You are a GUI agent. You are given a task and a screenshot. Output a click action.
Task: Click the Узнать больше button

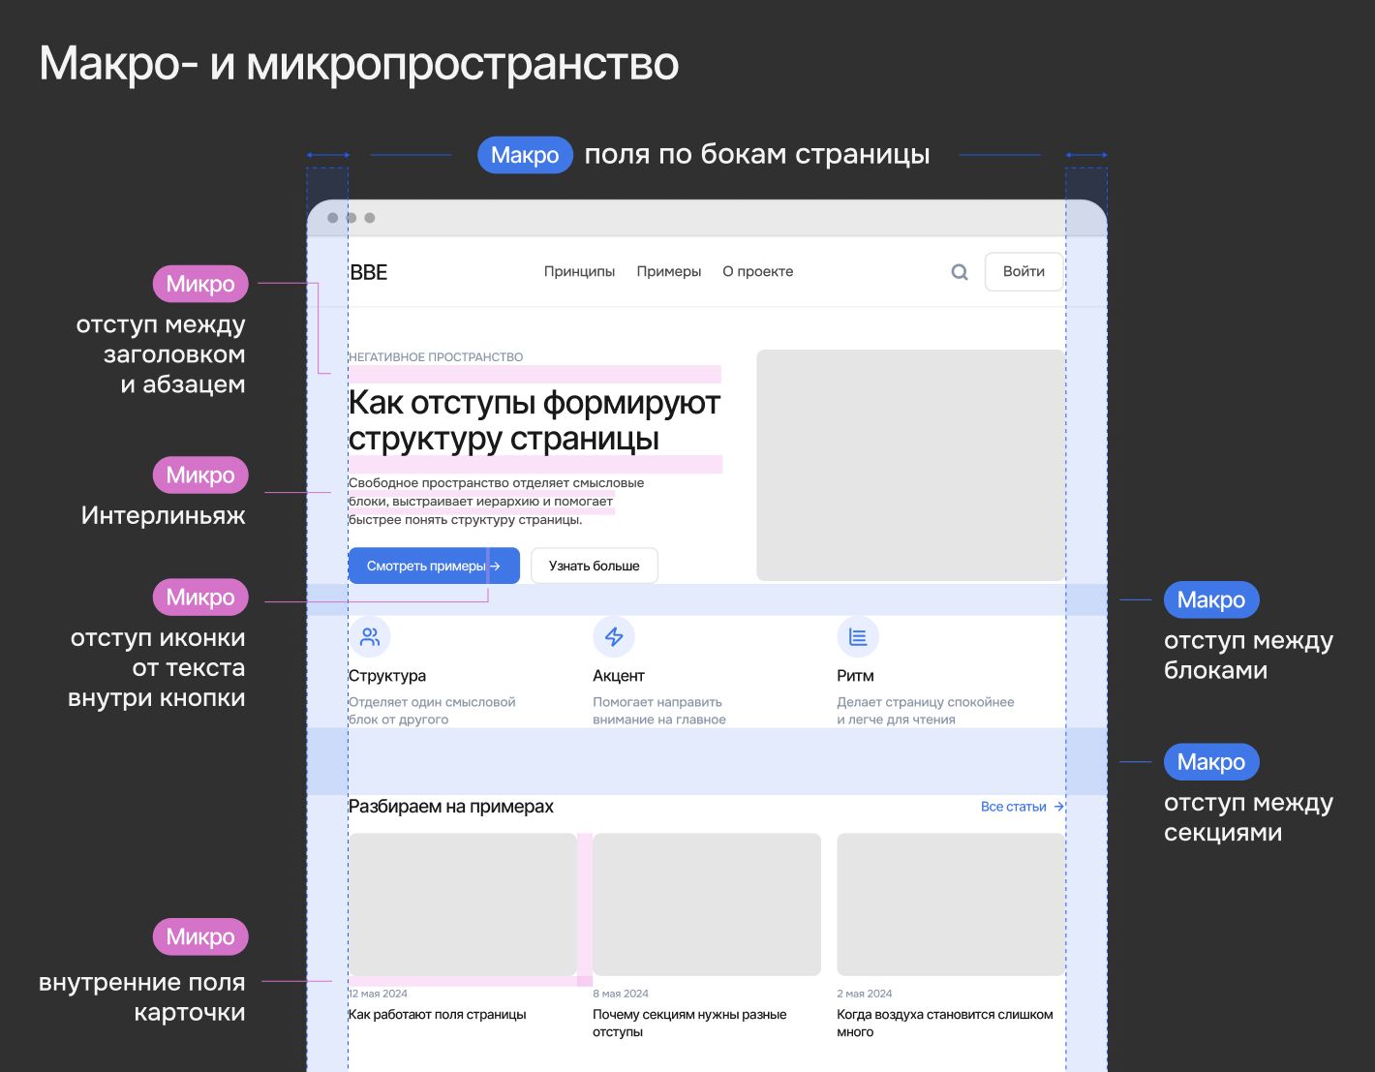(x=595, y=566)
